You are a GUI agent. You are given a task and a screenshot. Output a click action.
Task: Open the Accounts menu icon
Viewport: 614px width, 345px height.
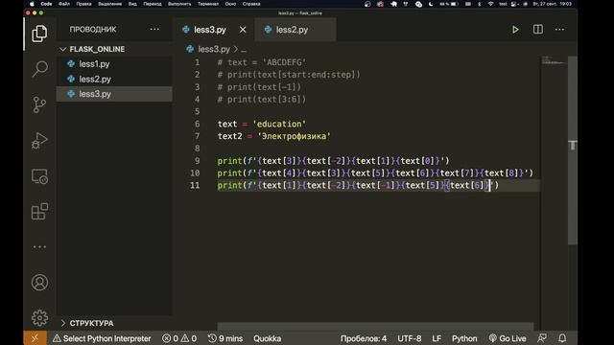pyautogui.click(x=39, y=283)
